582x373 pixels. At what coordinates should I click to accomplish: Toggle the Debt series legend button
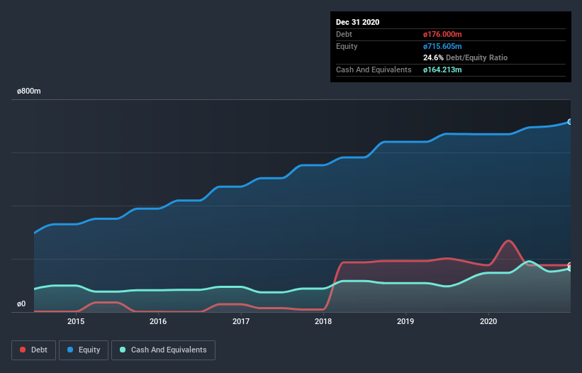point(33,350)
